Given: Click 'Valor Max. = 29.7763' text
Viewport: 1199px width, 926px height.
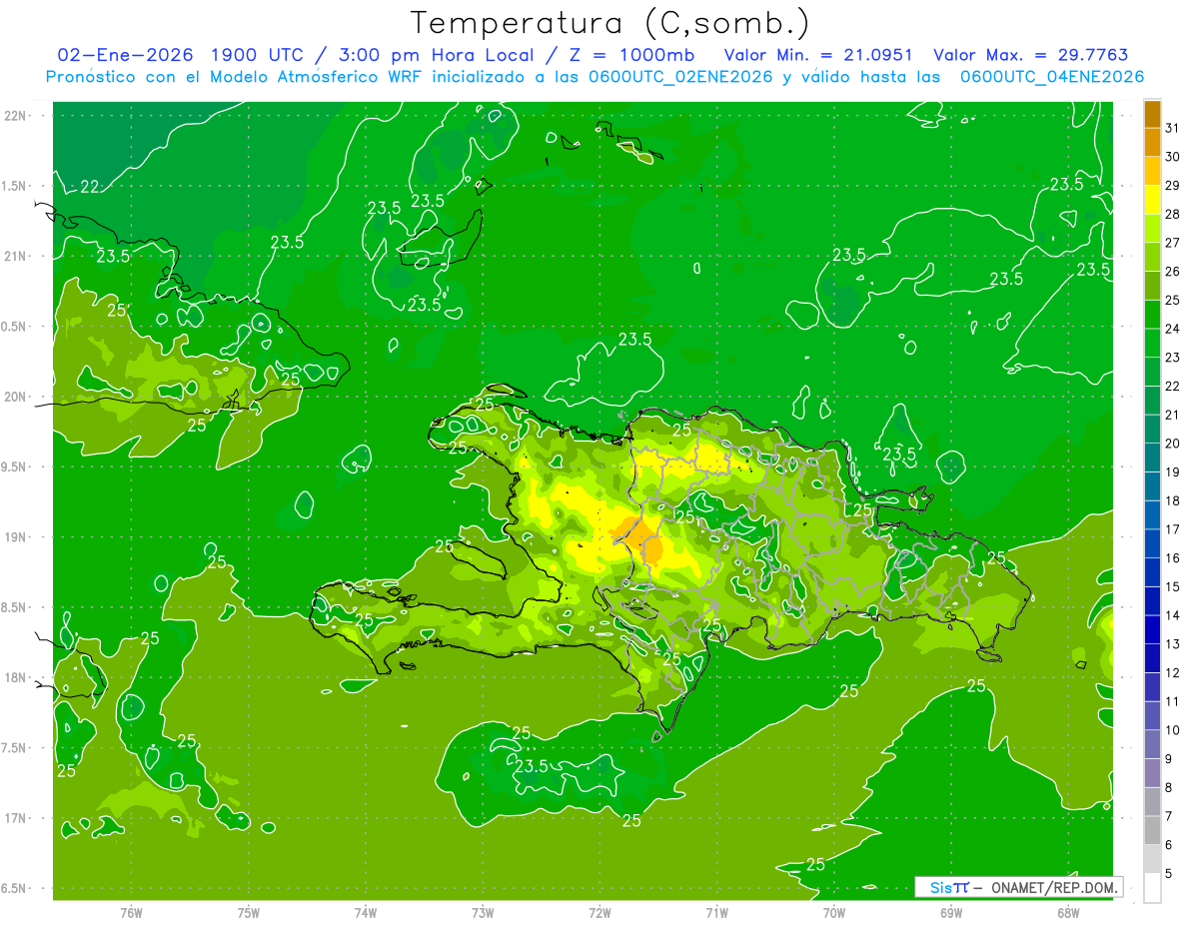Looking at the screenshot, I should click(1030, 55).
